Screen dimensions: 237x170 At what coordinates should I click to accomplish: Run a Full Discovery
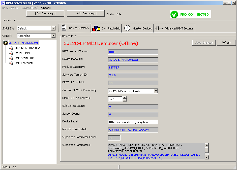pos(45,13)
